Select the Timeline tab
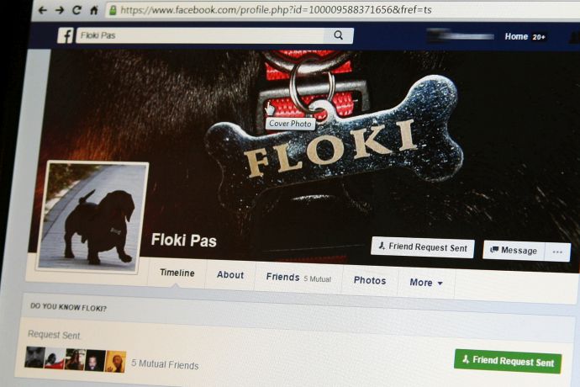The height and width of the screenshot is (387, 580). click(177, 273)
